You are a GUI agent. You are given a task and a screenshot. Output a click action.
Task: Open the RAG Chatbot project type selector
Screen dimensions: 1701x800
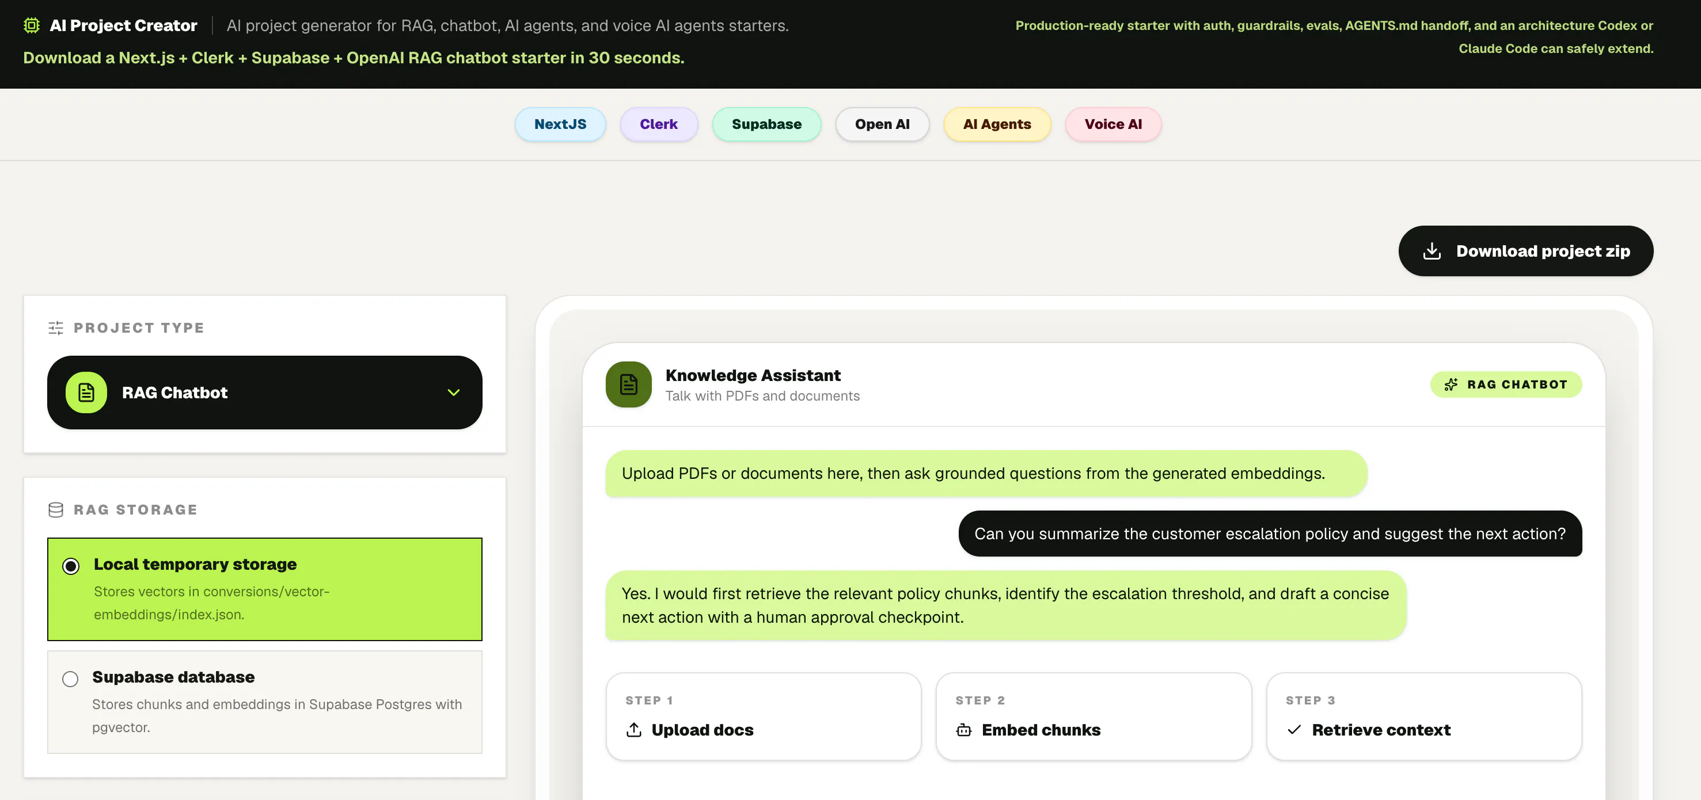(265, 393)
